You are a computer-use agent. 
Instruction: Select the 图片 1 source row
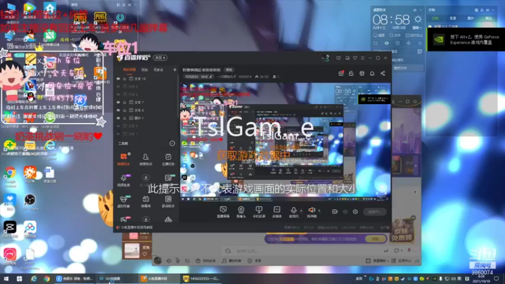[146, 118]
